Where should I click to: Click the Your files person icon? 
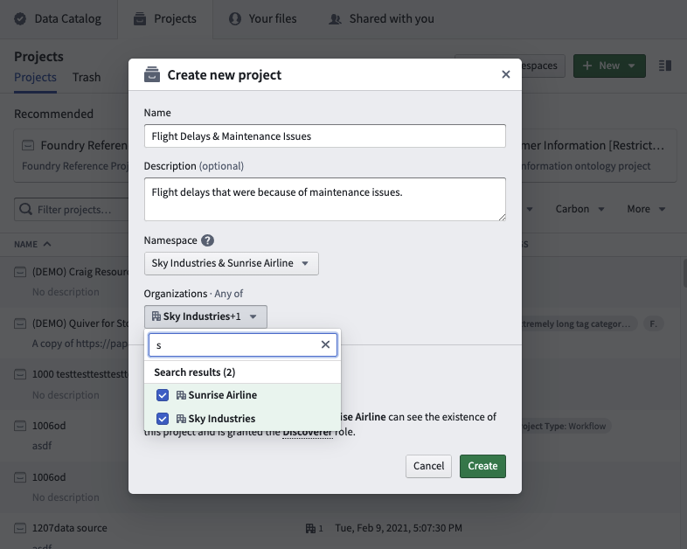point(235,19)
